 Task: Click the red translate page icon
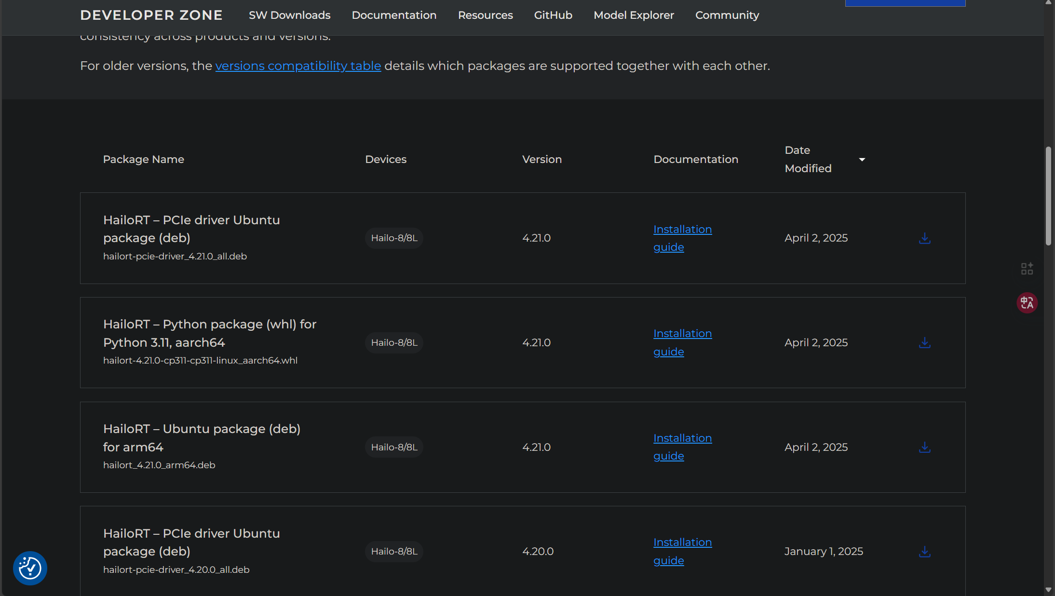pyautogui.click(x=1027, y=303)
